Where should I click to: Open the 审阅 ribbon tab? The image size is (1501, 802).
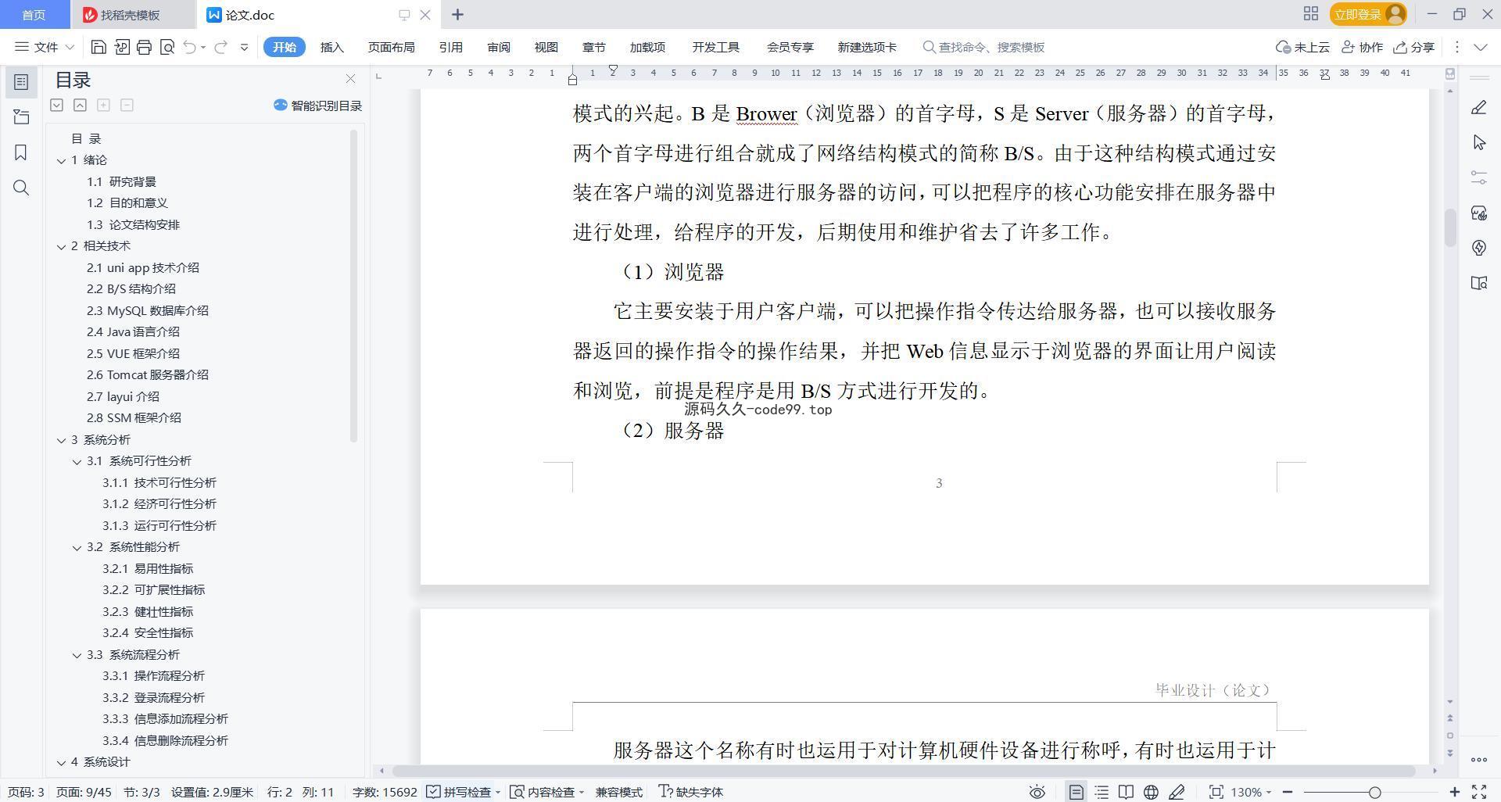click(x=499, y=47)
